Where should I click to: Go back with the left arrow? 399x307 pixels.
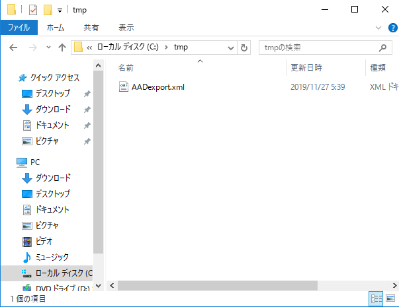[13, 48]
